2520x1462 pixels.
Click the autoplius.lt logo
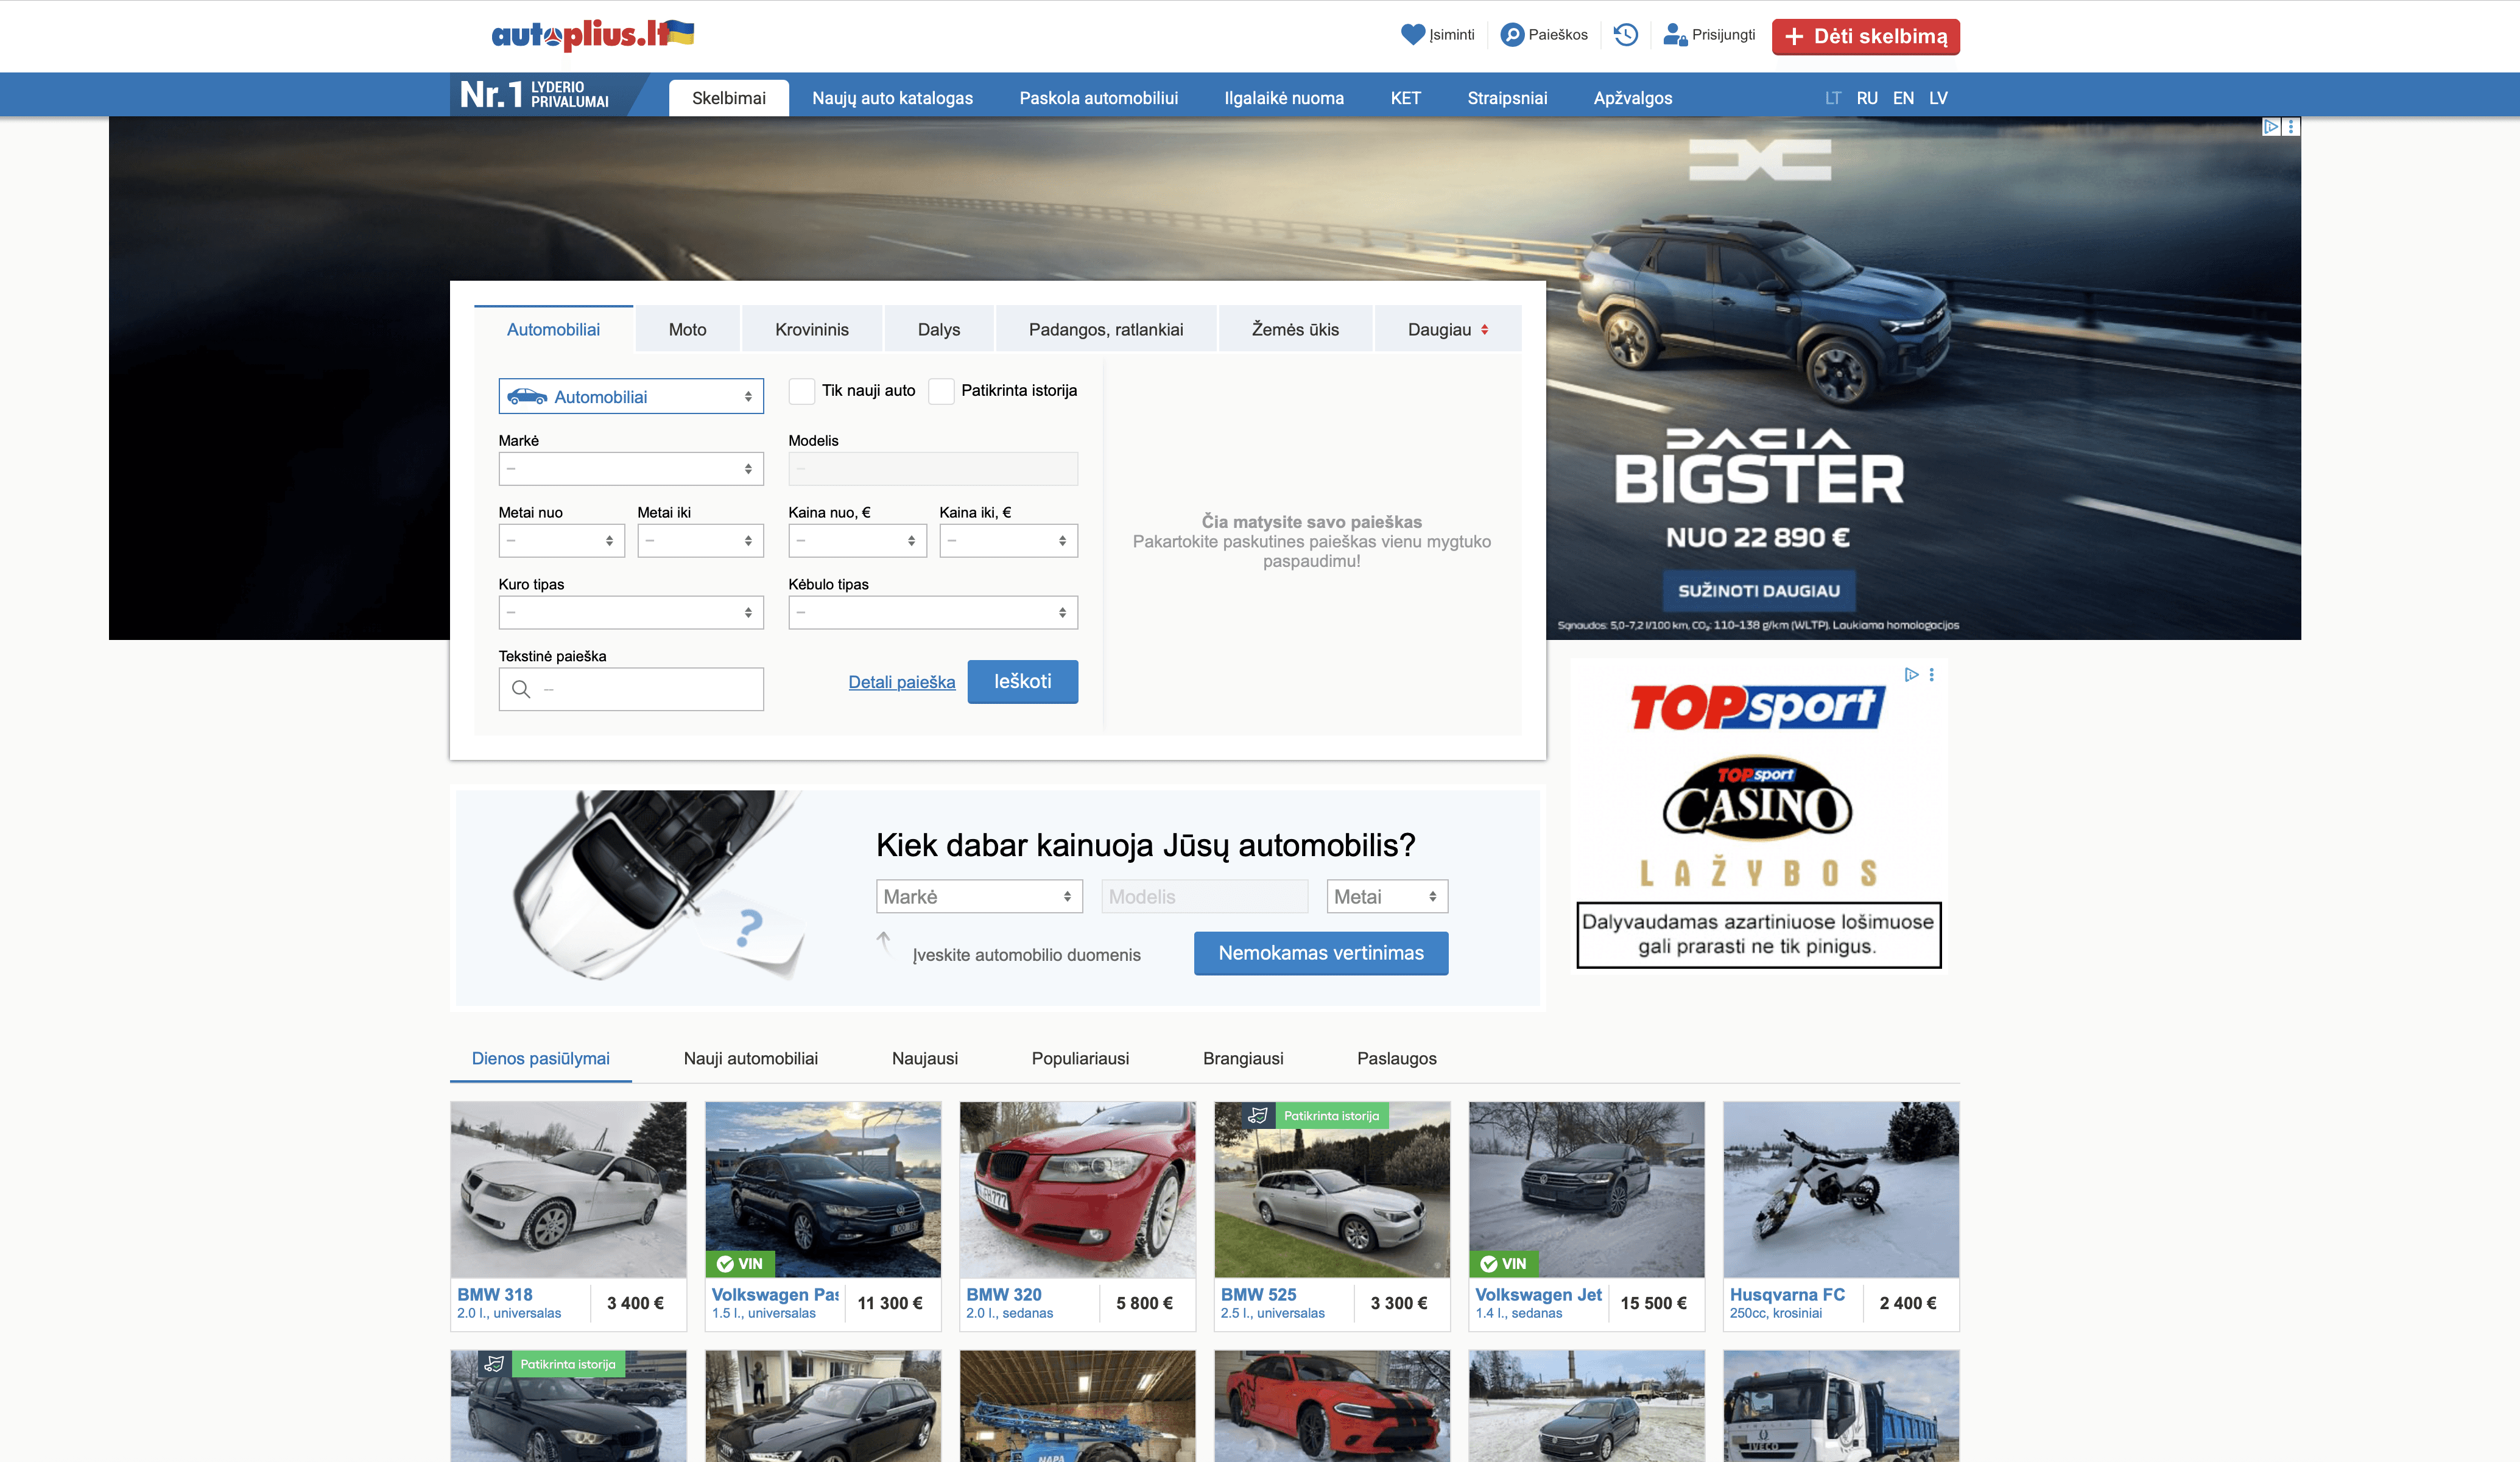point(592,35)
